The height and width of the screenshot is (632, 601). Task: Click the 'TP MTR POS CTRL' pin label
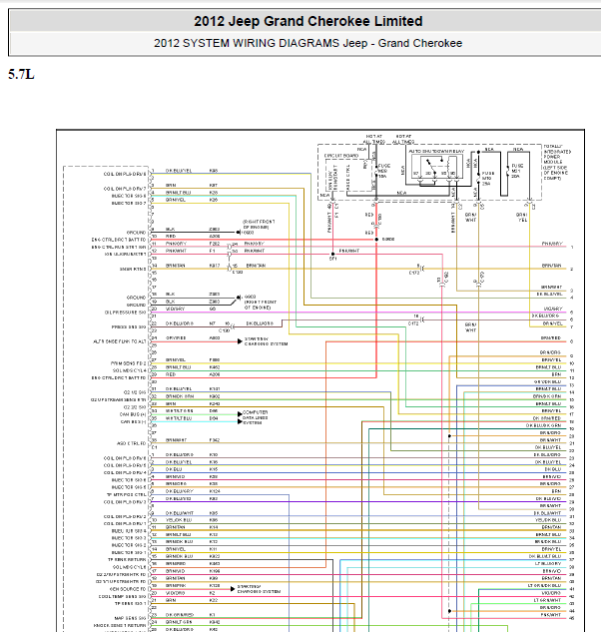click(x=126, y=494)
